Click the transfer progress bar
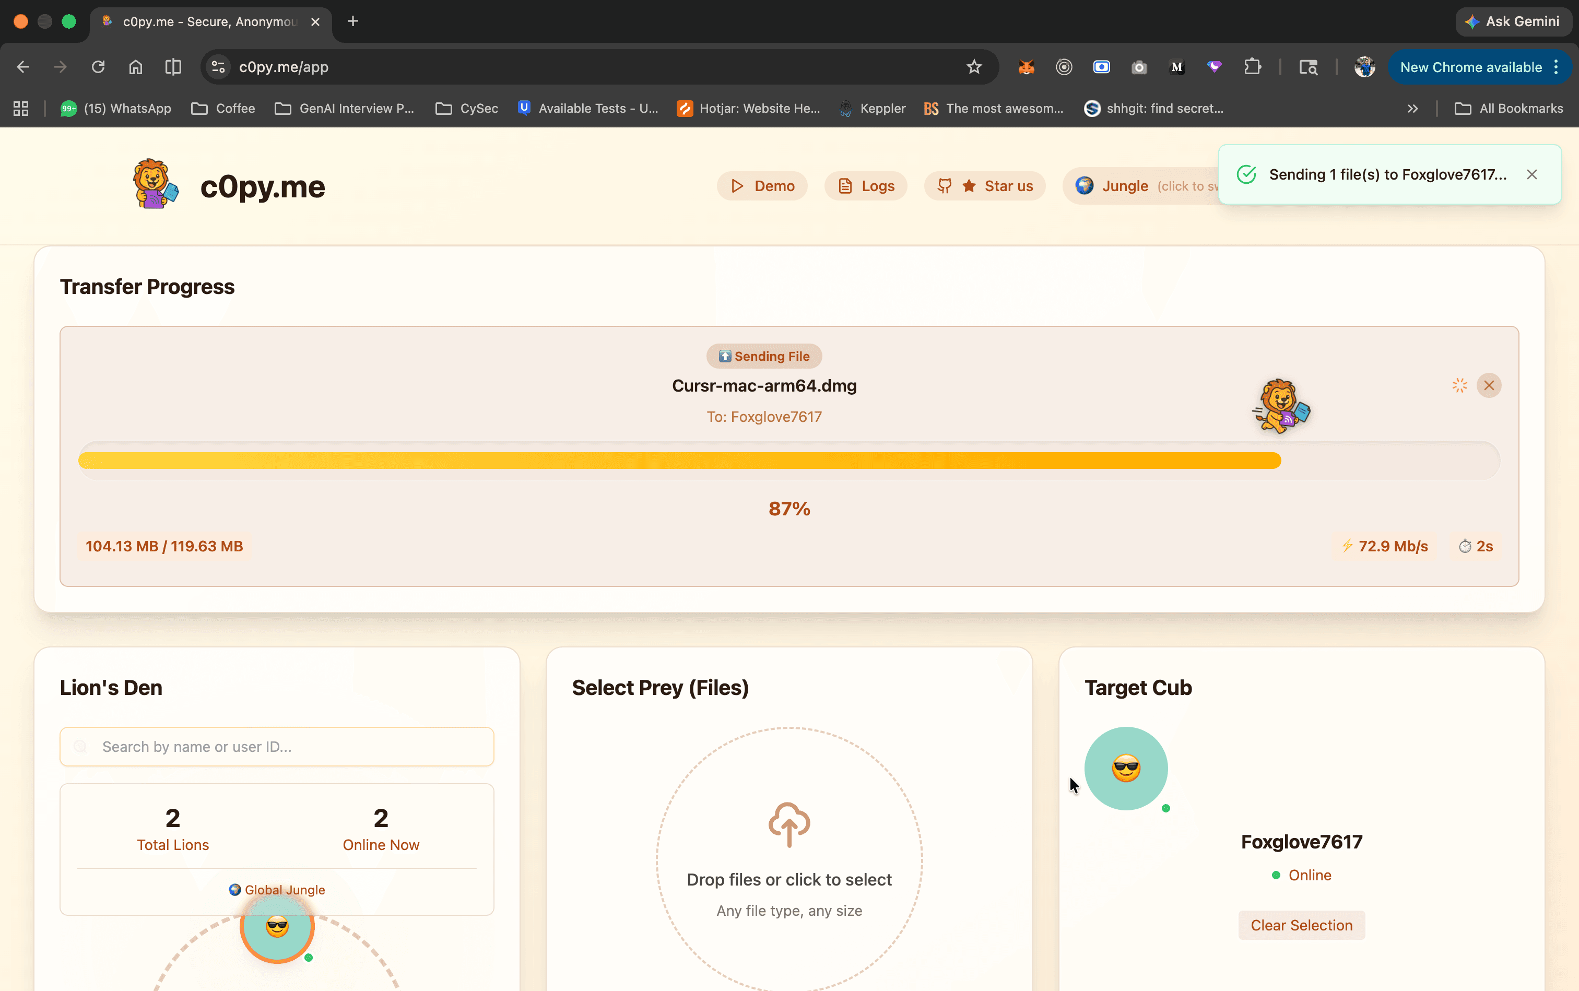The height and width of the screenshot is (991, 1579). 789,461
